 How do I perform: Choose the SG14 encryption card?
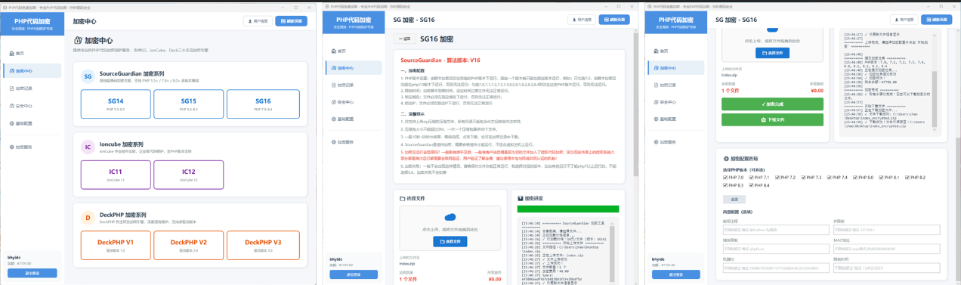coord(116,104)
